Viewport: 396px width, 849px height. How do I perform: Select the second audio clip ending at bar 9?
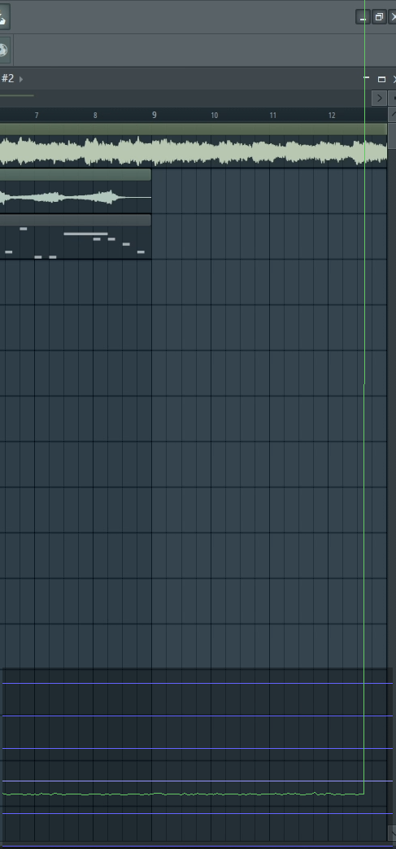click(75, 191)
